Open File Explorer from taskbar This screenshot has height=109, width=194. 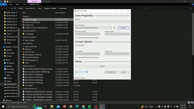[x=52, y=106]
